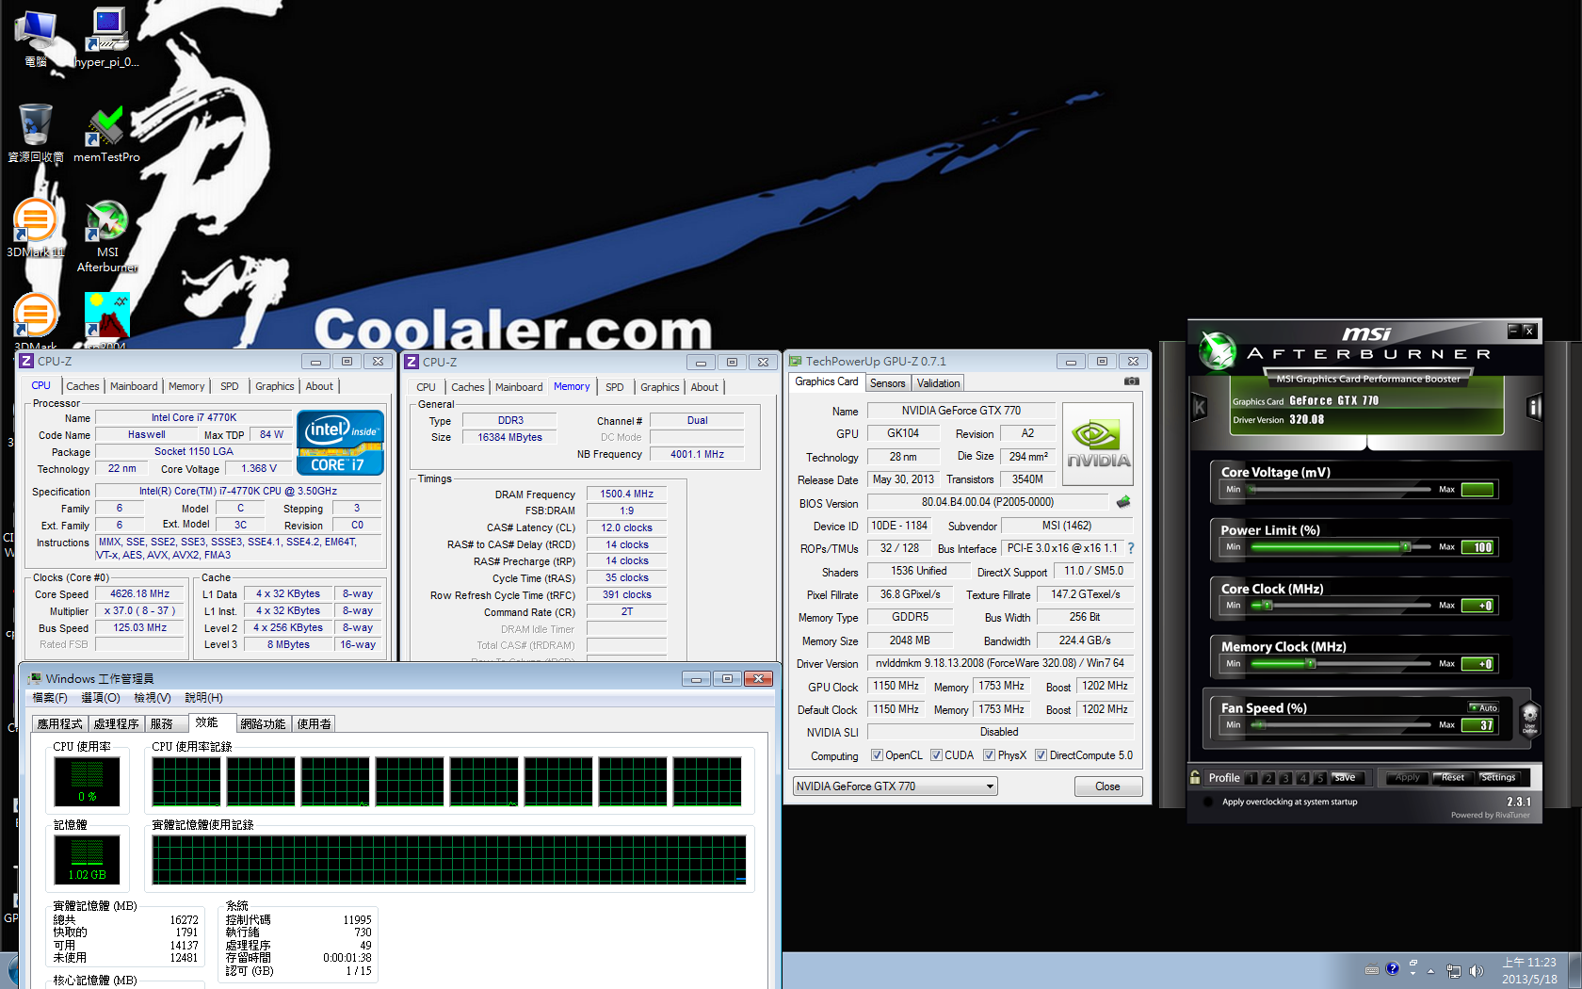Click the Bus Interface question mark in GPU-Z
Image resolution: width=1582 pixels, height=989 pixels.
click(x=1131, y=548)
